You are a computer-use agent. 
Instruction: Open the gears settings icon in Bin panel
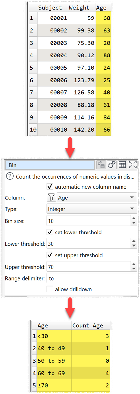112,165
